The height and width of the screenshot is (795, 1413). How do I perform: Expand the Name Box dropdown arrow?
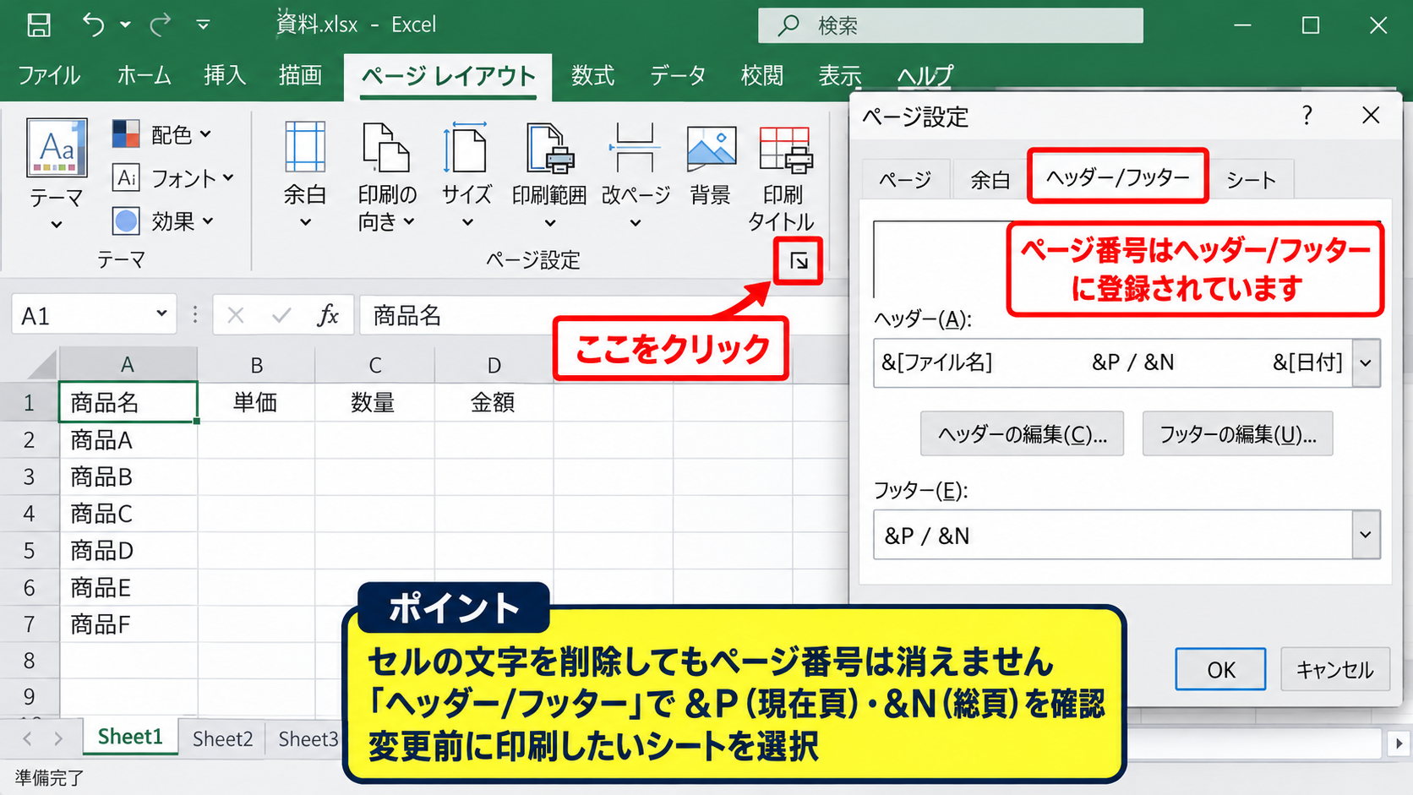coord(161,314)
